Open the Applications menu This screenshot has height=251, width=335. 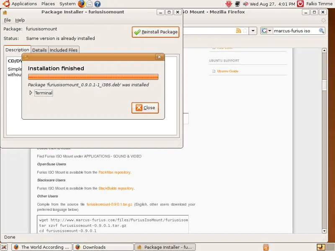tap(24, 4)
